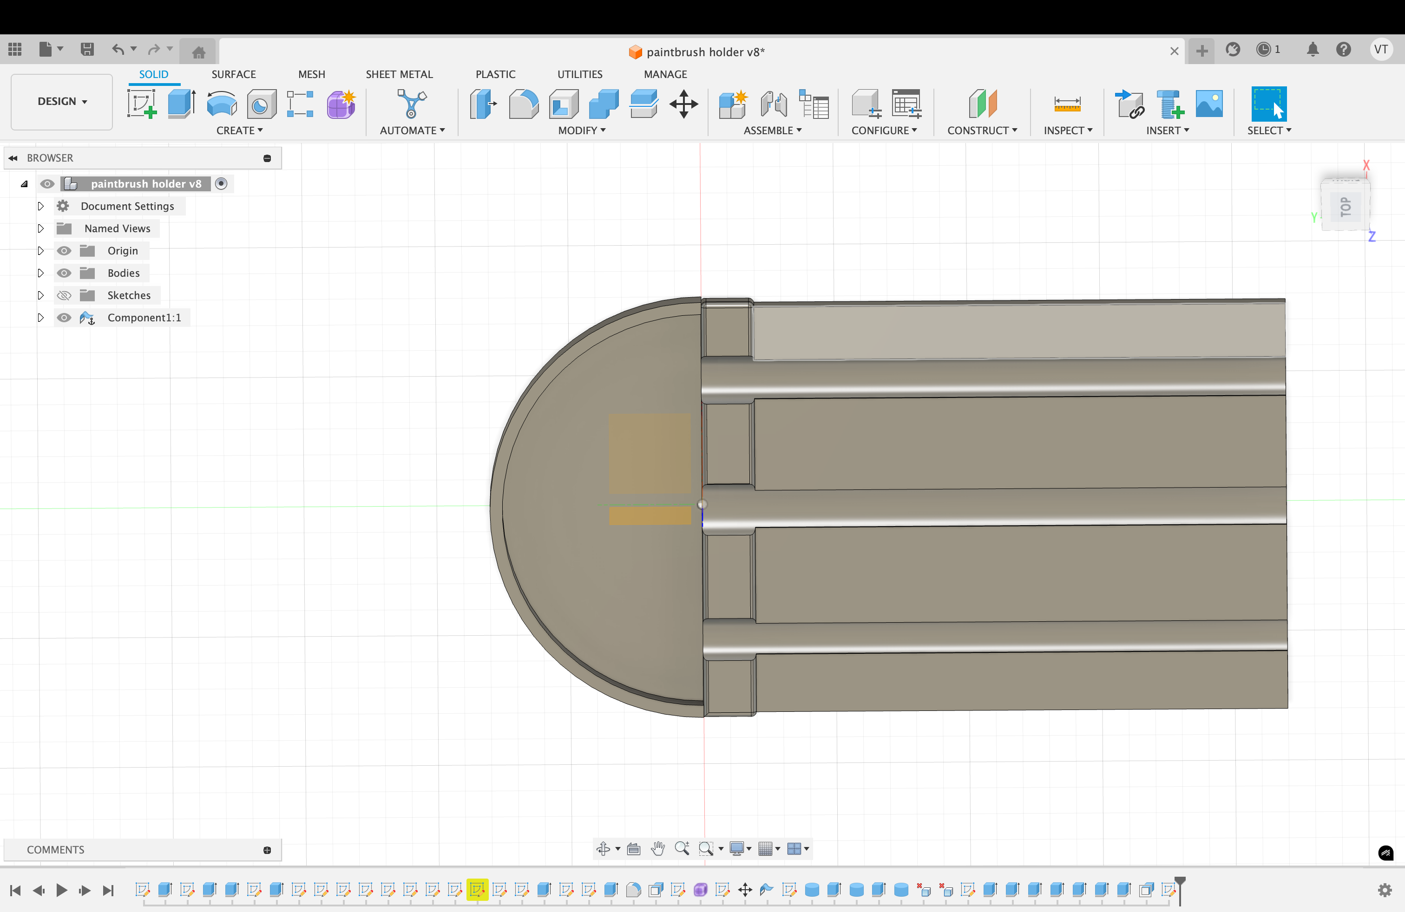
Task: Click the Move/Copy tool icon
Action: pos(683,104)
